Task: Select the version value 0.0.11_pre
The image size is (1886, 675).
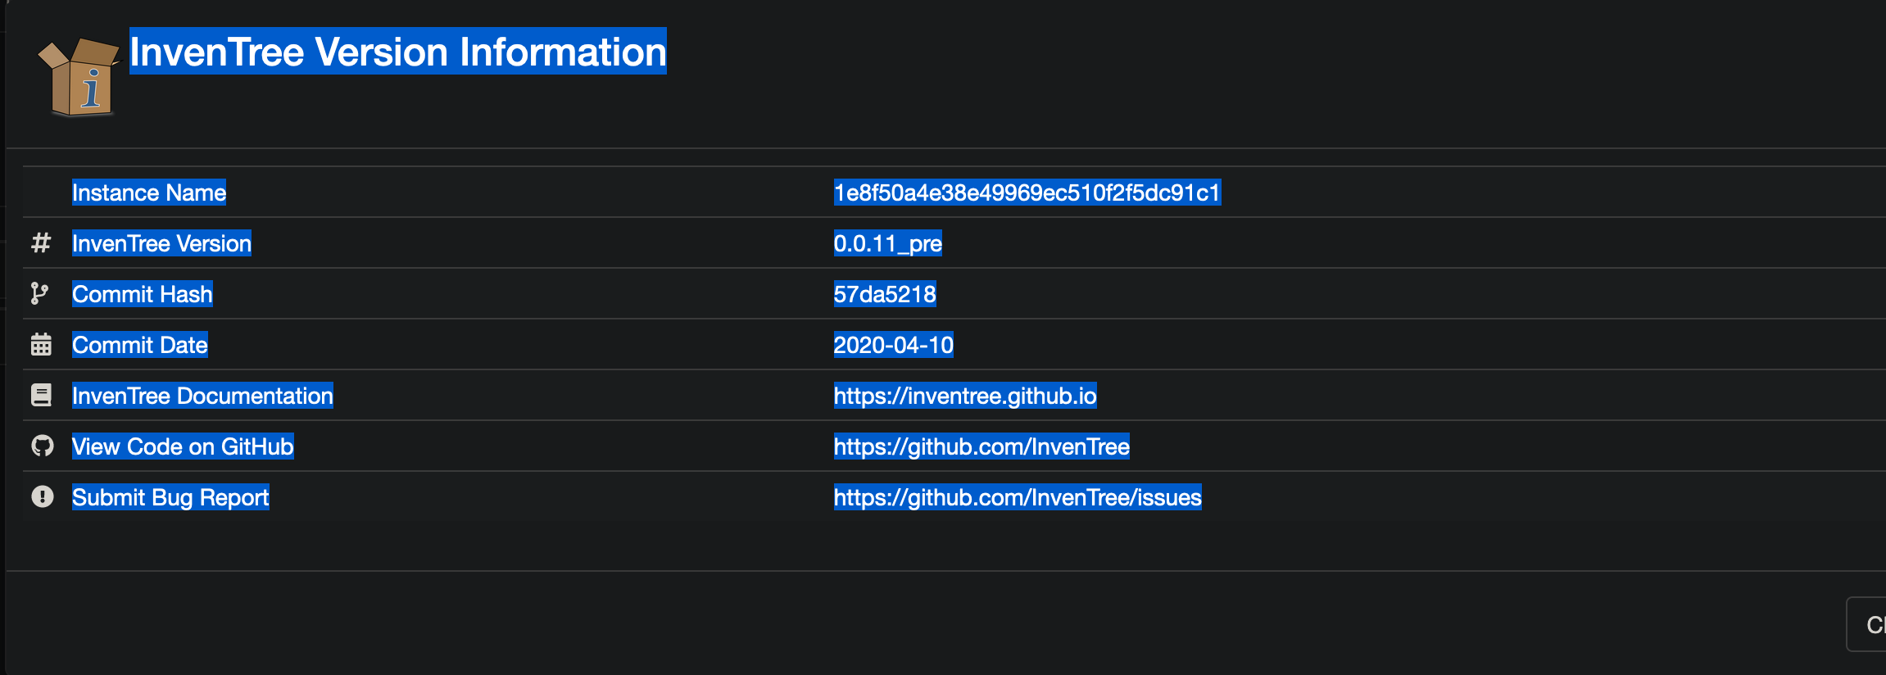Action: click(x=887, y=243)
